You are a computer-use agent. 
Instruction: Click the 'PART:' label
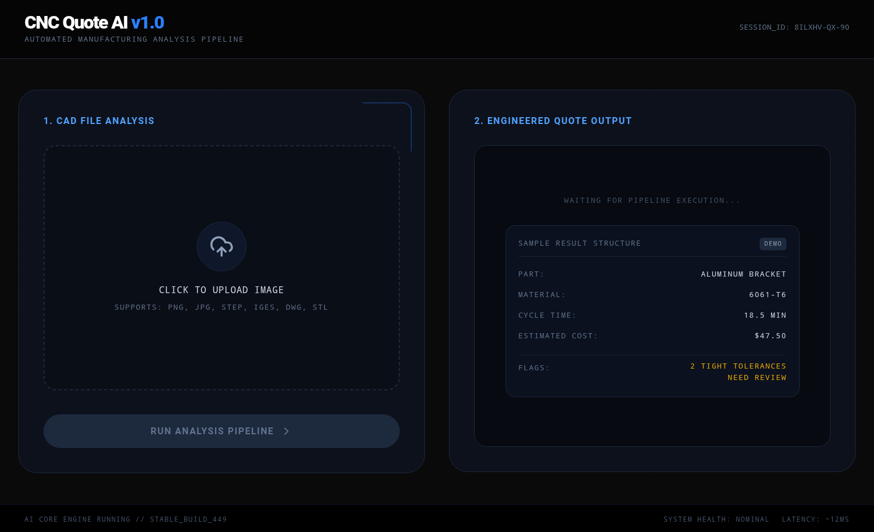click(x=531, y=274)
